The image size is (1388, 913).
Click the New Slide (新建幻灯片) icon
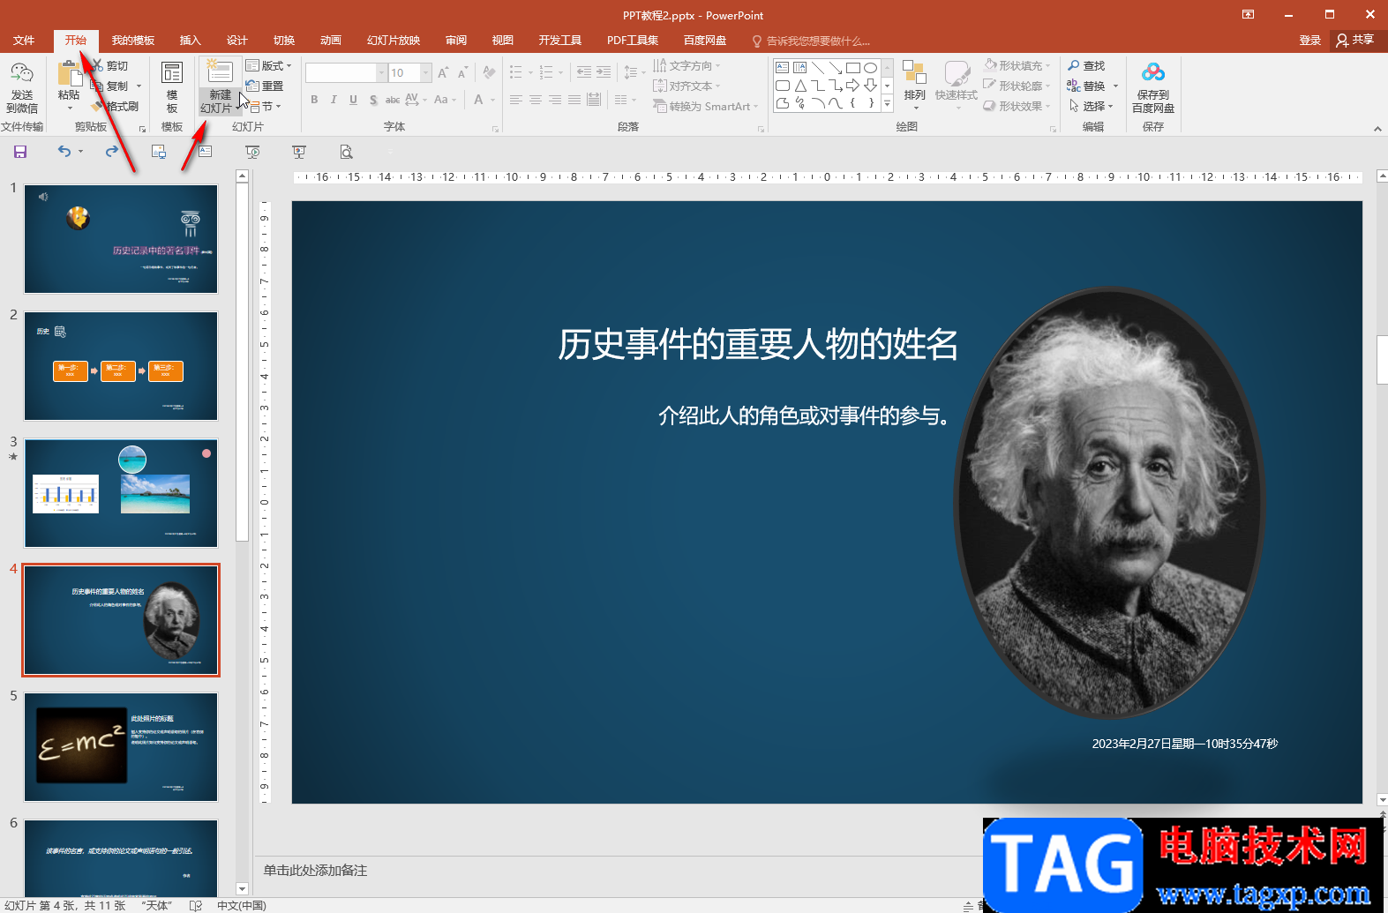pyautogui.click(x=220, y=72)
